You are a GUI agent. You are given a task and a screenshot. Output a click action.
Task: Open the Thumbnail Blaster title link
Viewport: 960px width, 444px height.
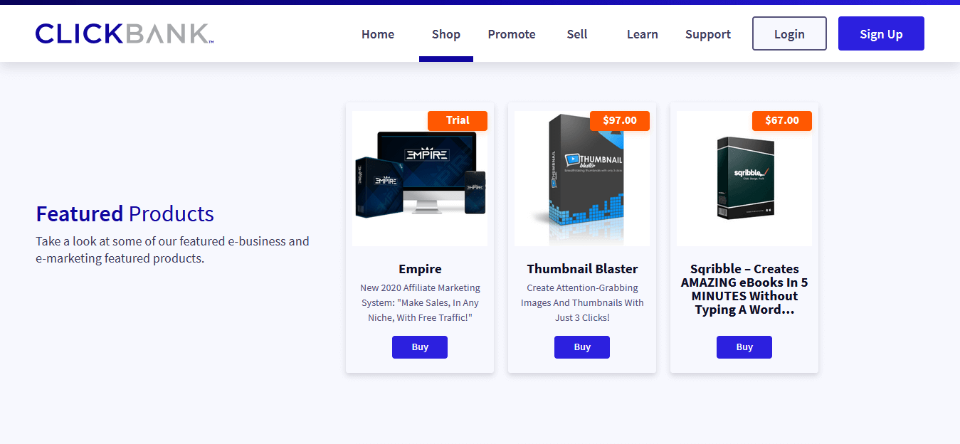coord(582,269)
